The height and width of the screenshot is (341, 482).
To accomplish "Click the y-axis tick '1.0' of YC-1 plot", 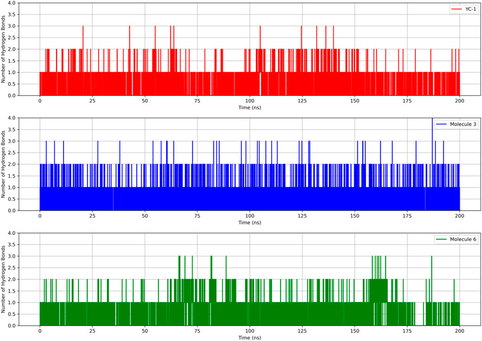I will (x=11, y=73).
